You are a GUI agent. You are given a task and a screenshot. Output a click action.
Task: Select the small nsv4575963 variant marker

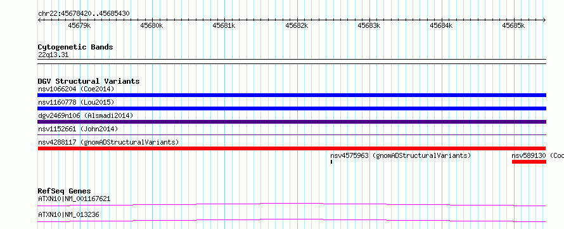click(331, 162)
